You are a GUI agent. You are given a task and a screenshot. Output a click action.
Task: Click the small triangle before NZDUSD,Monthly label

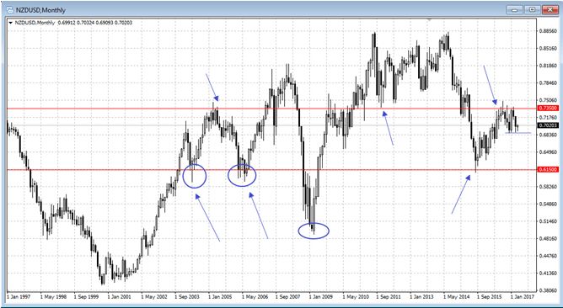11,23
